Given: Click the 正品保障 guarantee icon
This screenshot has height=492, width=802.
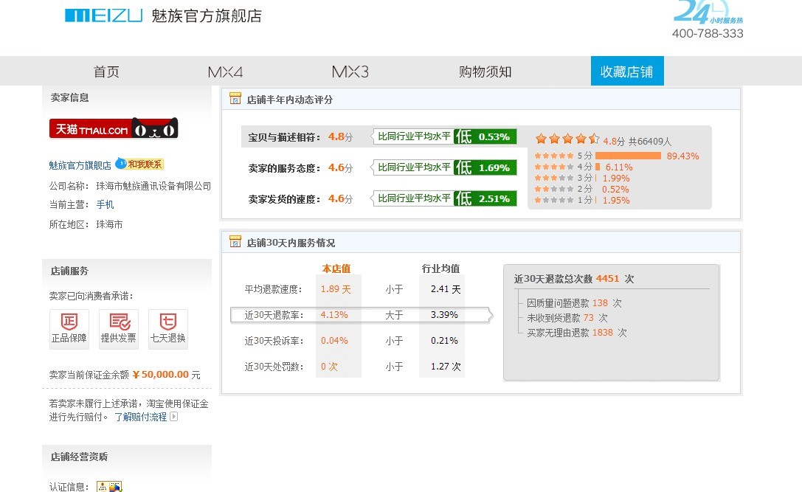Looking at the screenshot, I should 69,329.
